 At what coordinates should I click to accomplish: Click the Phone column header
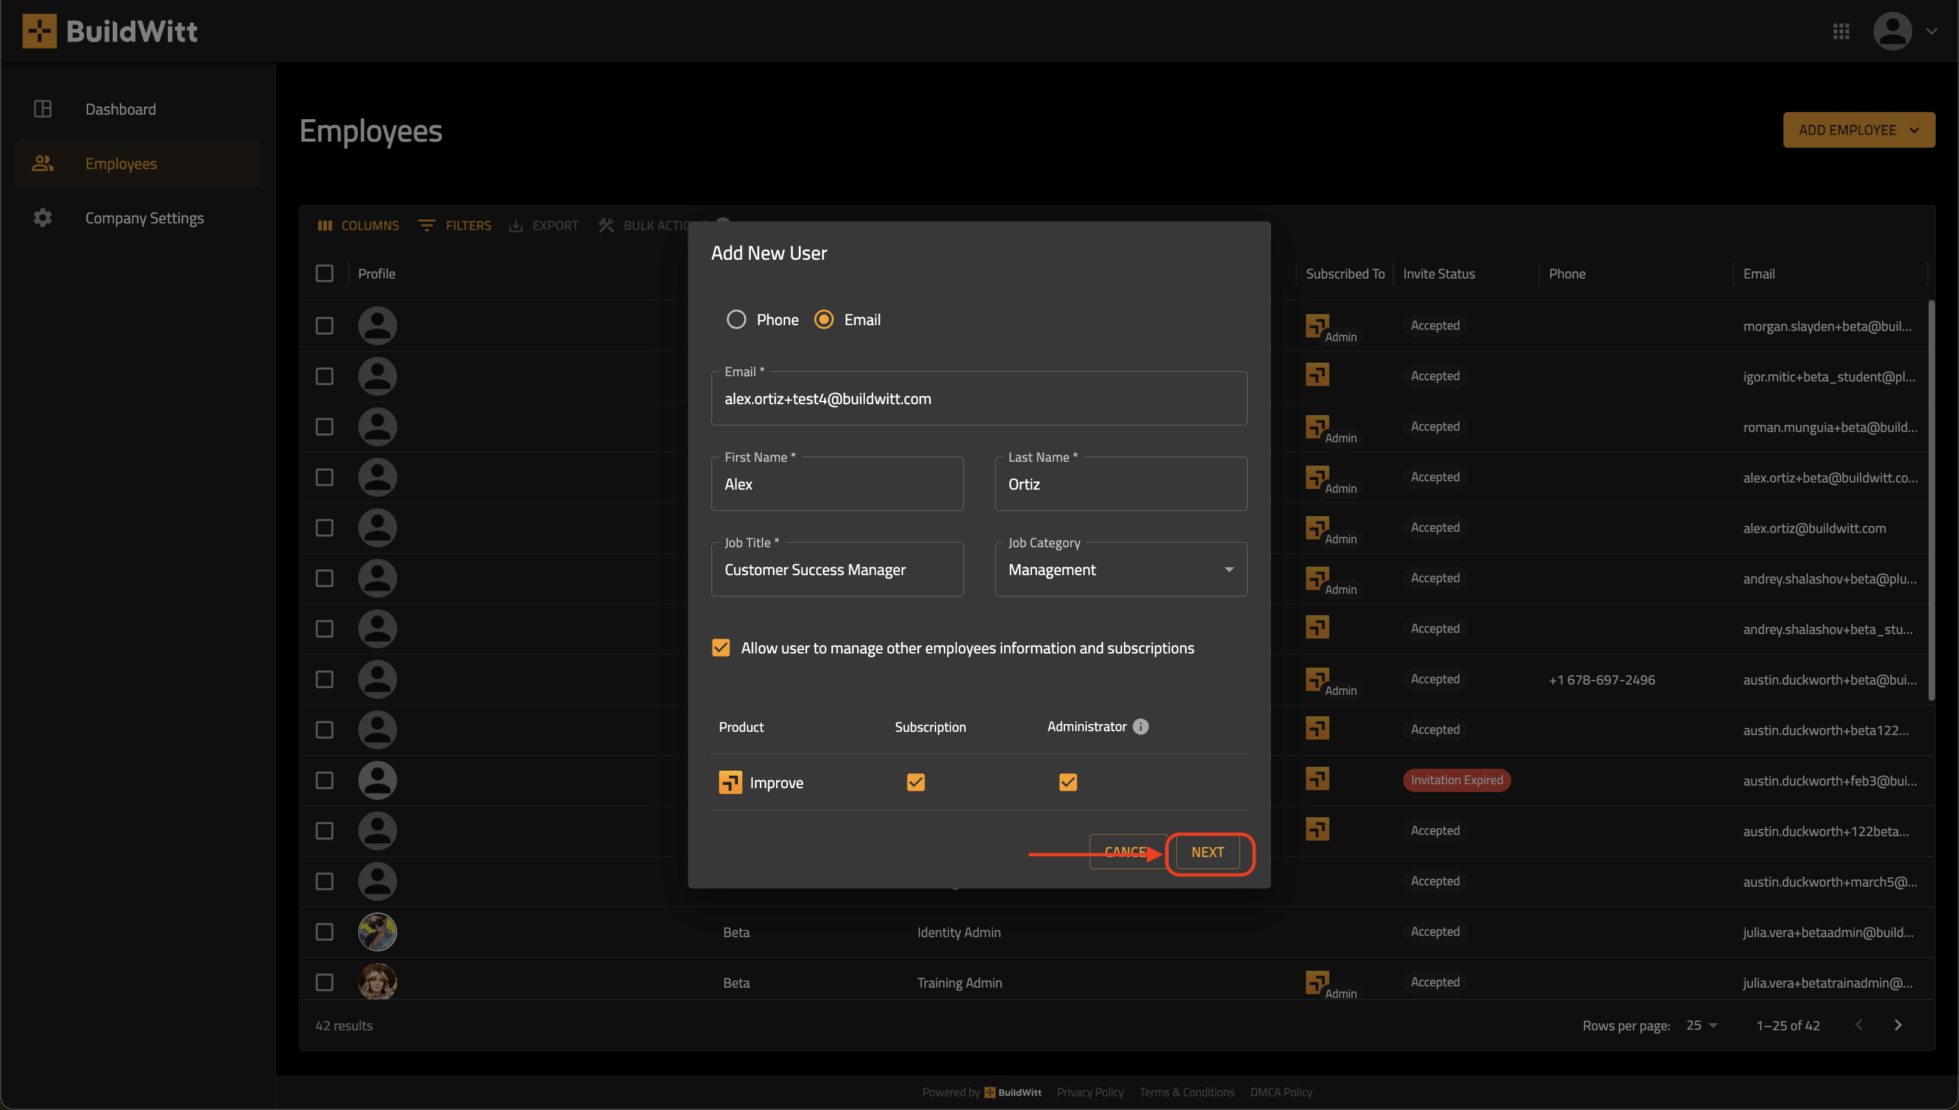[1567, 274]
